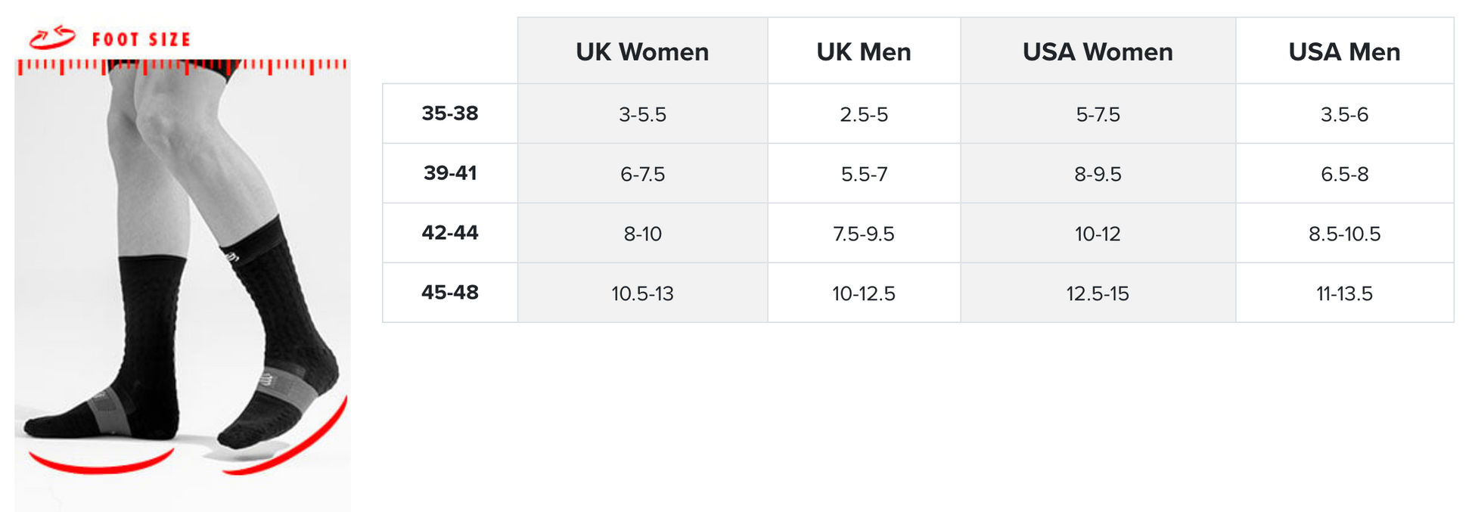Select the USA Men column header
The width and height of the screenshot is (1472, 512).
1344,51
